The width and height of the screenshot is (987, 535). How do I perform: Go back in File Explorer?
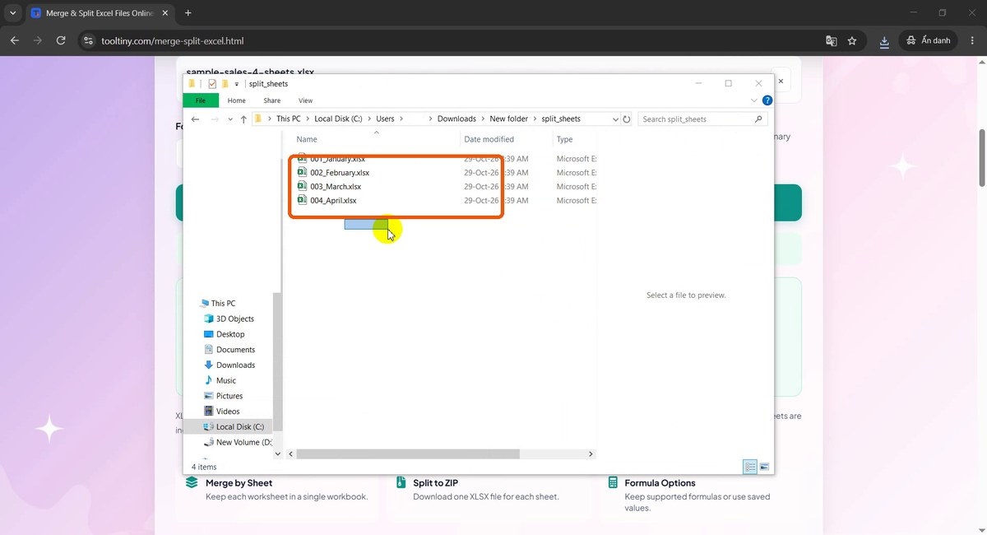pos(195,119)
